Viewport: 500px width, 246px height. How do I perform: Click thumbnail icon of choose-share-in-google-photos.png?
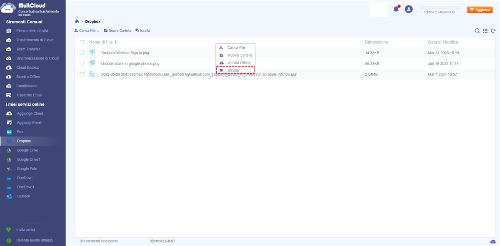click(92, 64)
